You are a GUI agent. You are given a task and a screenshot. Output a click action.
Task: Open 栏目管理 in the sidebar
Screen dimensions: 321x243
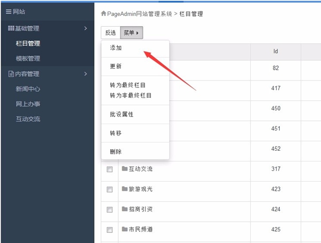pos(28,43)
